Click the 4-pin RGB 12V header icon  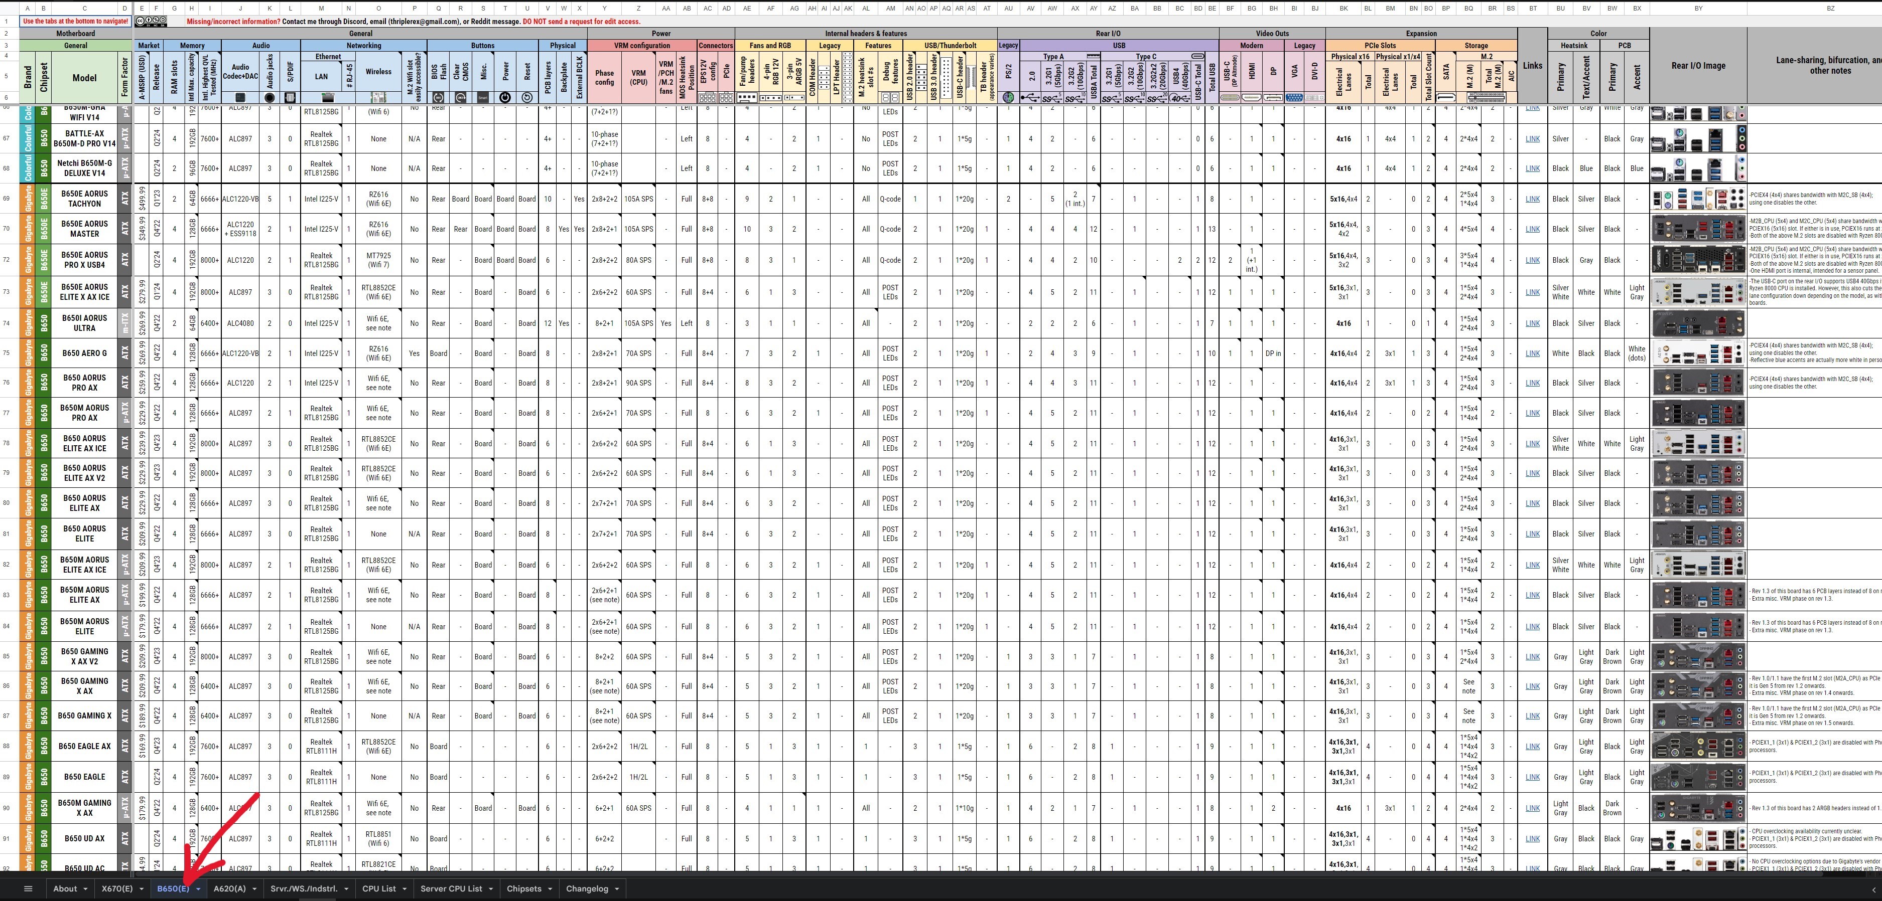pos(771,98)
